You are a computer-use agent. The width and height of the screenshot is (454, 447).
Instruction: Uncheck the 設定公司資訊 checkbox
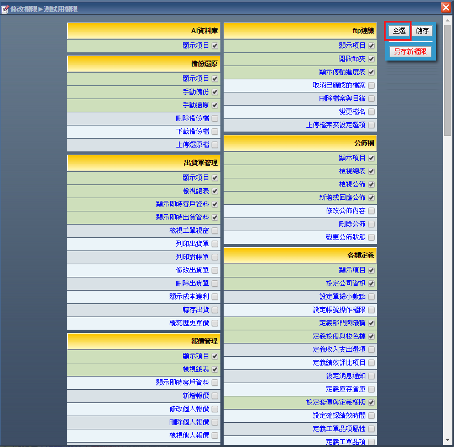(371, 284)
